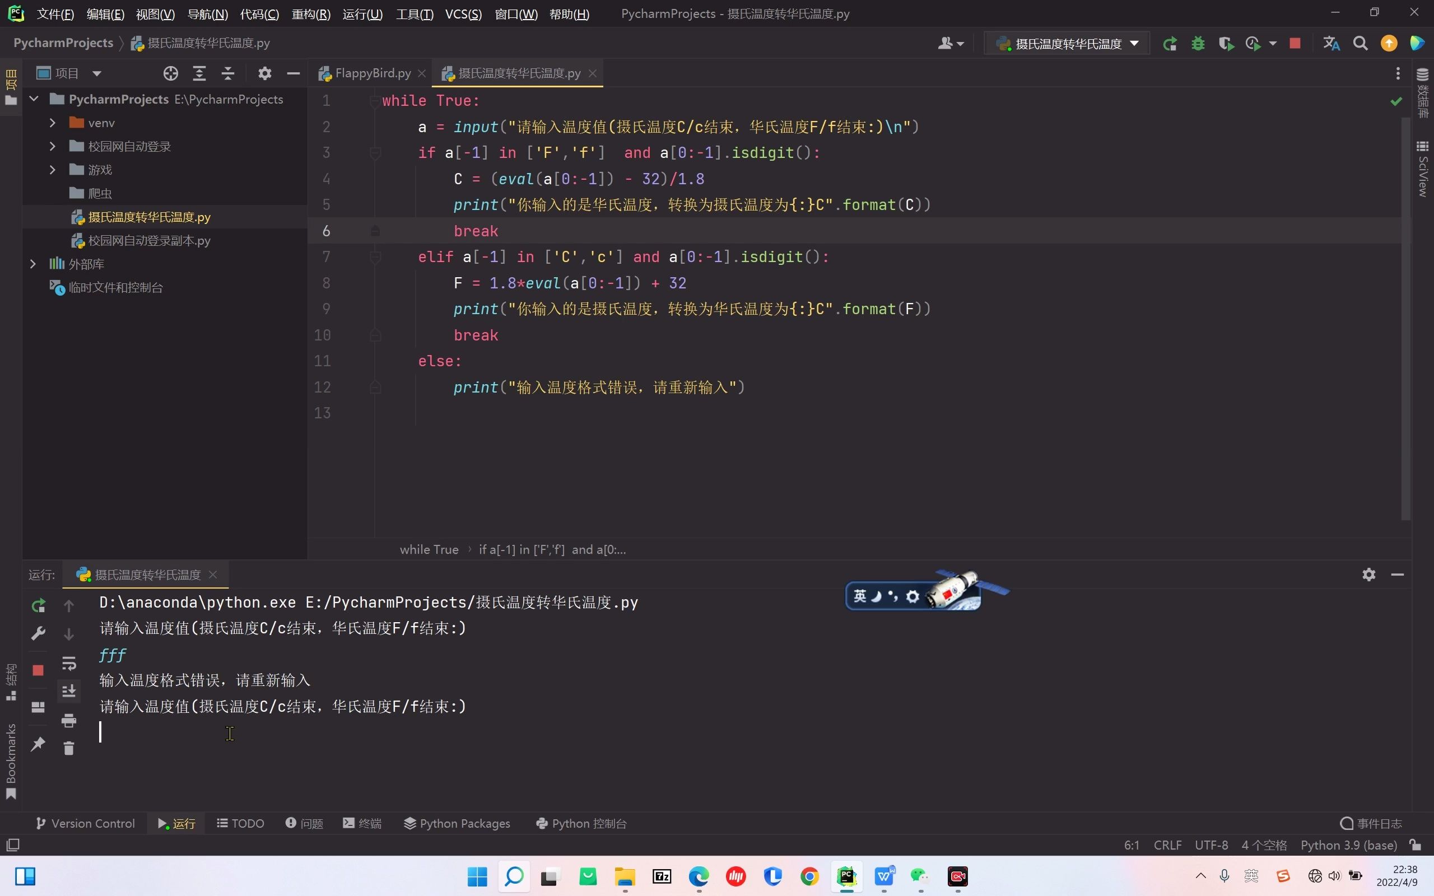Open TODO tool window

point(240,824)
